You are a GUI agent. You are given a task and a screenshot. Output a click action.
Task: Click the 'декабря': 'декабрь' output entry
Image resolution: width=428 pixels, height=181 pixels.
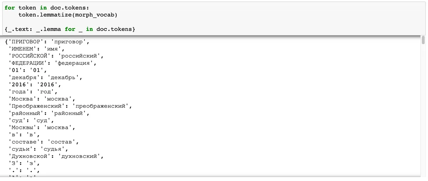click(x=45, y=78)
